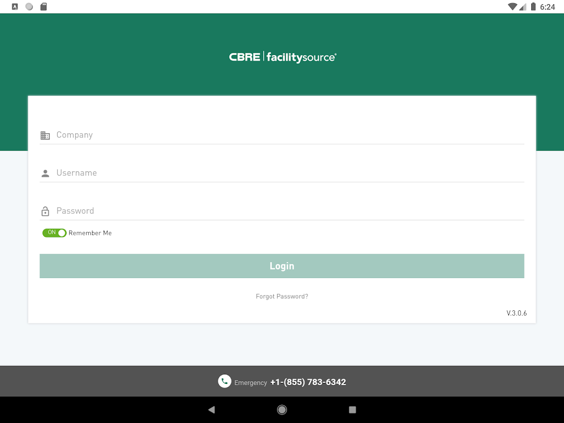Turn off the Remember Me toggle

(54, 233)
